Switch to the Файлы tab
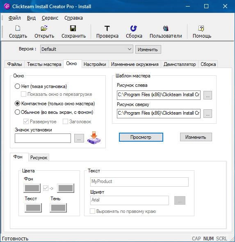Image resolution: width=235 pixels, height=242 pixels. [x=14, y=64]
